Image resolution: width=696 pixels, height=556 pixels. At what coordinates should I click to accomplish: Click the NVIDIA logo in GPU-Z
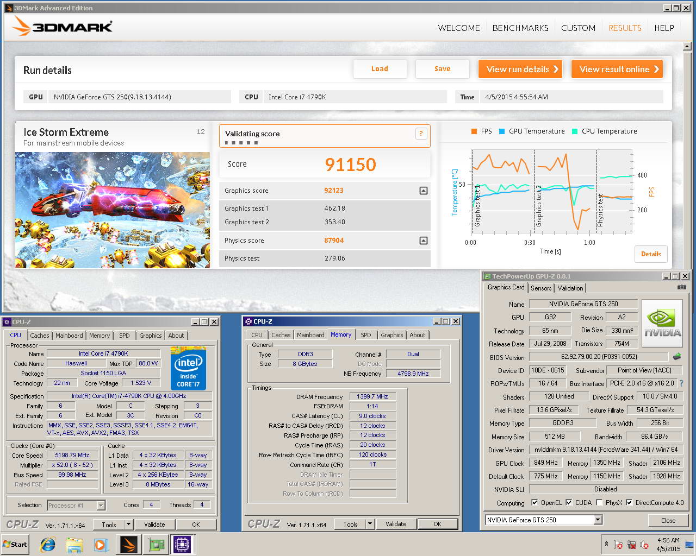(x=662, y=324)
